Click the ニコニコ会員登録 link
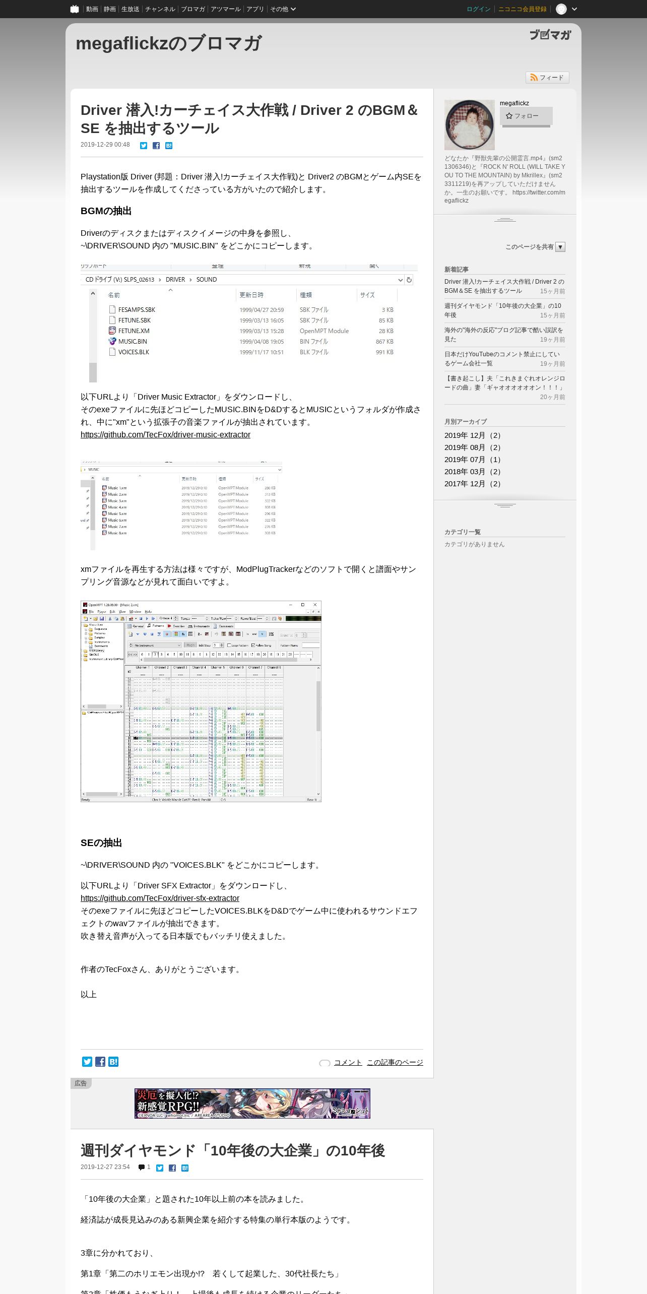The image size is (647, 1294). 523,9
